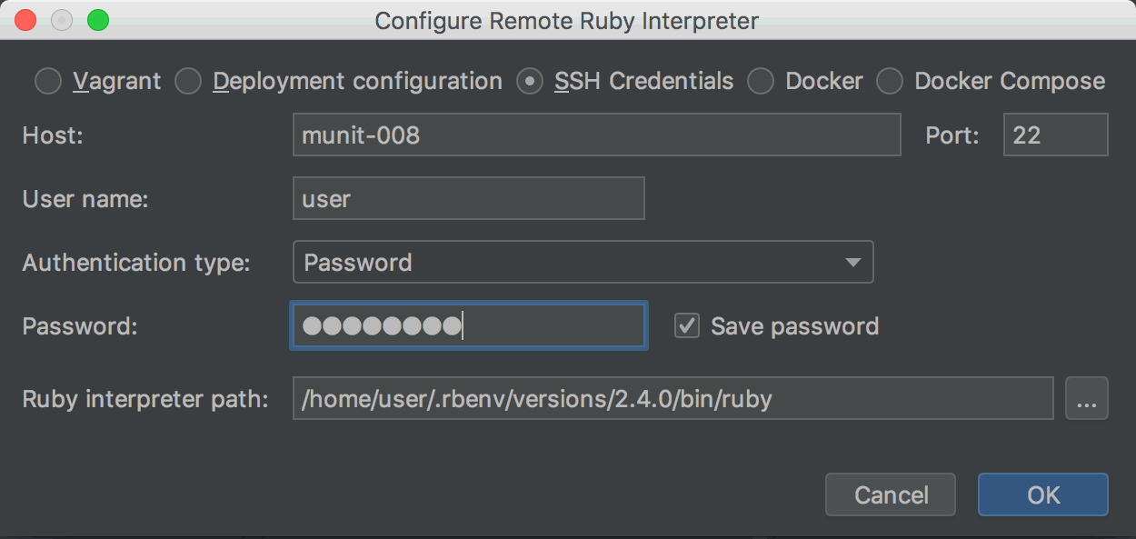The height and width of the screenshot is (539, 1136).
Task: Click the dropdown arrow beside Password
Action: 852,263
